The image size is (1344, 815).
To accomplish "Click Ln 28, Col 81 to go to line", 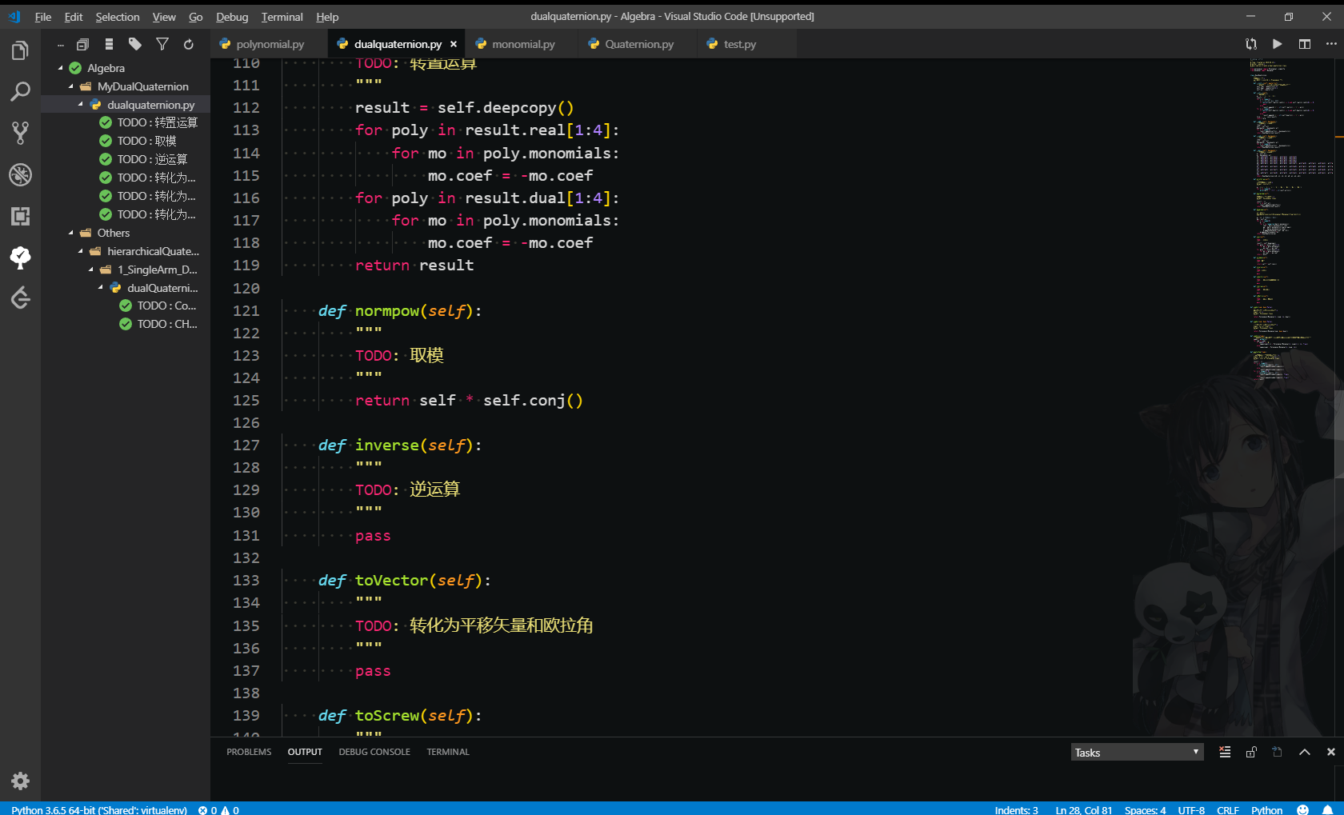I will [1082, 809].
